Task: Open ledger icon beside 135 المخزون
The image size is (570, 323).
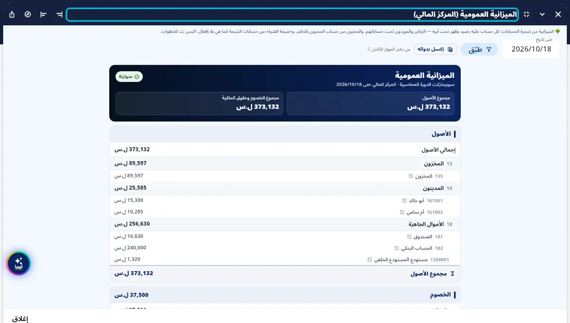Action: pyautogui.click(x=411, y=176)
